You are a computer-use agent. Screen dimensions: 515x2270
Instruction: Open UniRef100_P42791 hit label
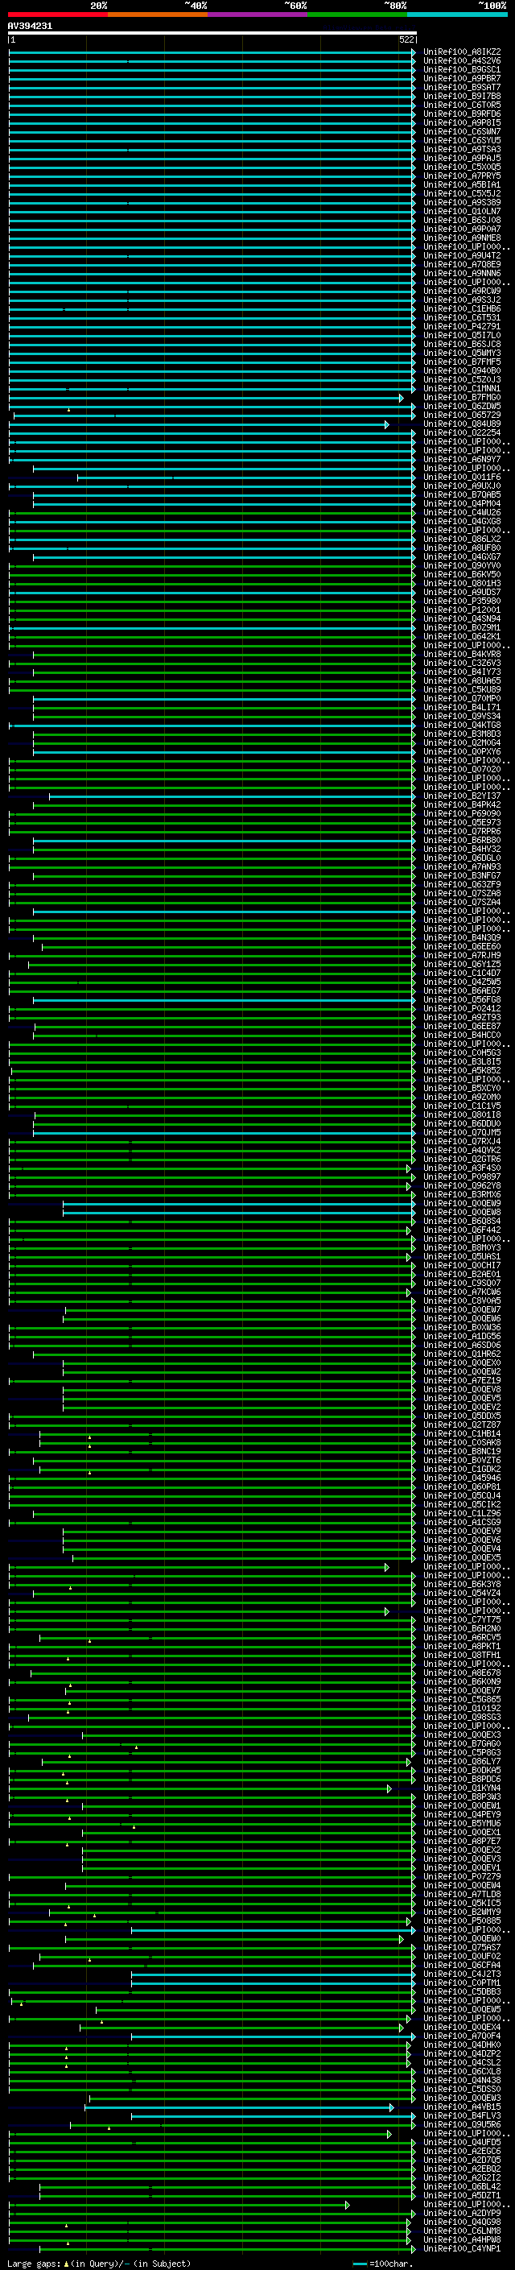[461, 327]
